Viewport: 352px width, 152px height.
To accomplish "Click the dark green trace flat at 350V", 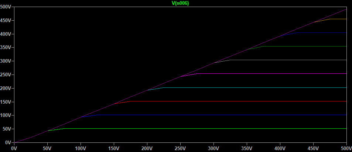I will click(305, 46).
